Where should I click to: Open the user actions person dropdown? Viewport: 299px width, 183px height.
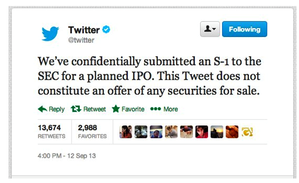coord(210,29)
